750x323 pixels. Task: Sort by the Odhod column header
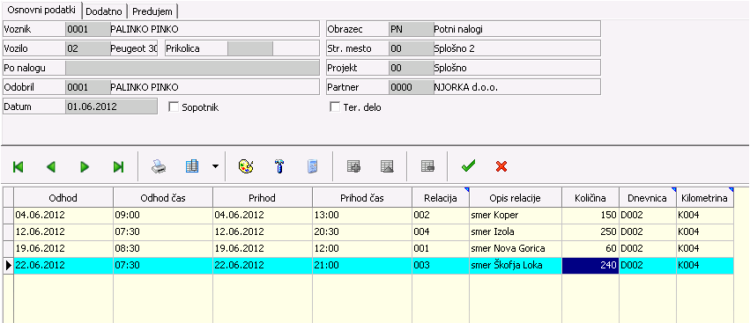coord(63,198)
